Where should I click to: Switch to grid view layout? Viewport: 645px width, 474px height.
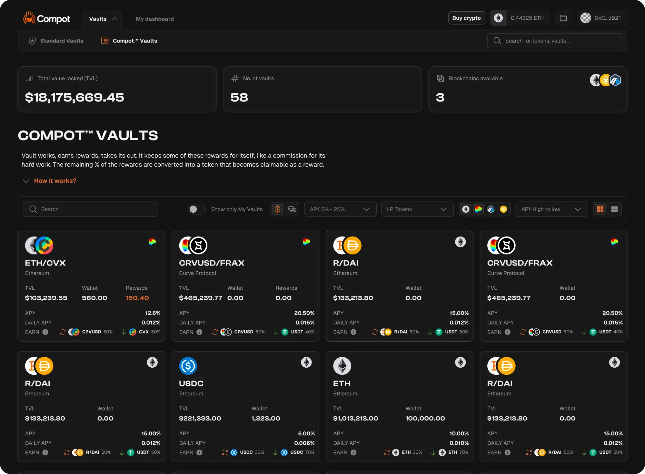coord(600,209)
